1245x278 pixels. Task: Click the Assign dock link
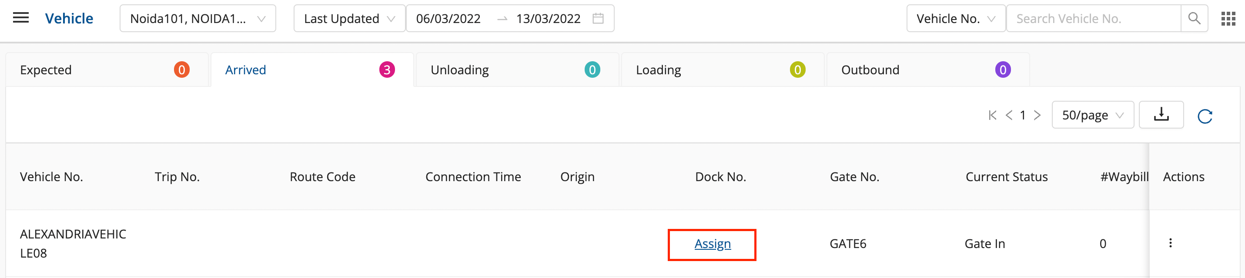(713, 244)
